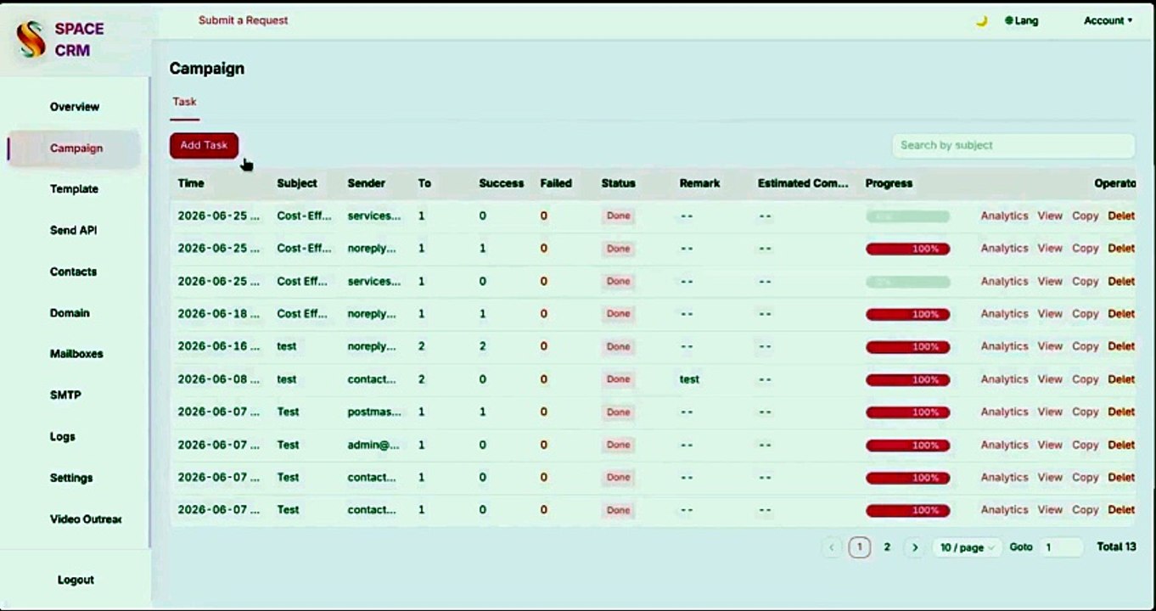The width and height of the screenshot is (1156, 611).
Task: Open Contacts in the sidebar
Action: tap(73, 272)
